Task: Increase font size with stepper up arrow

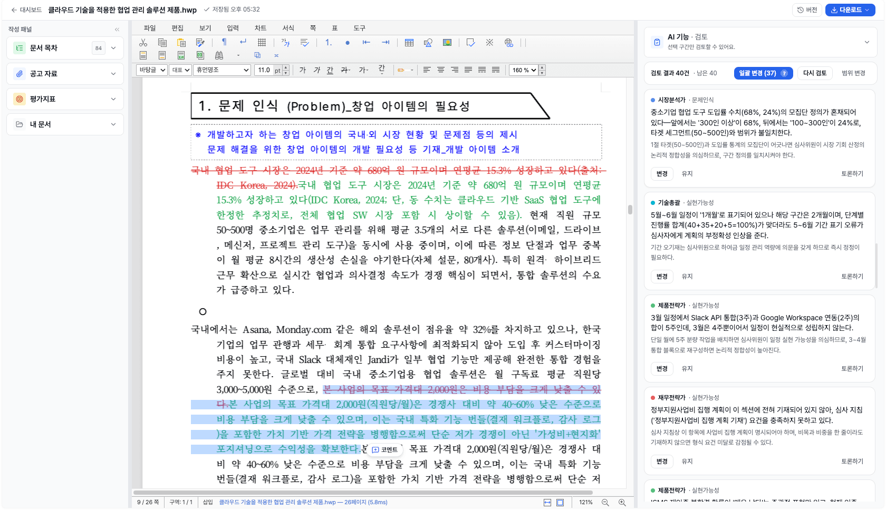Action: 286,67
